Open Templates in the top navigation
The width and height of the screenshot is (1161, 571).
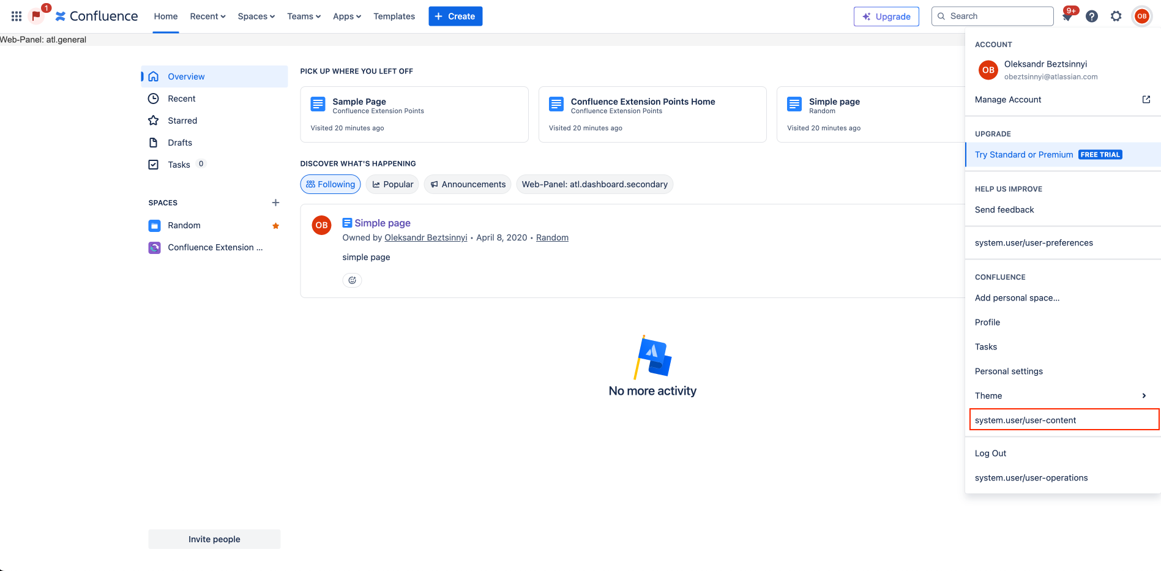(394, 17)
